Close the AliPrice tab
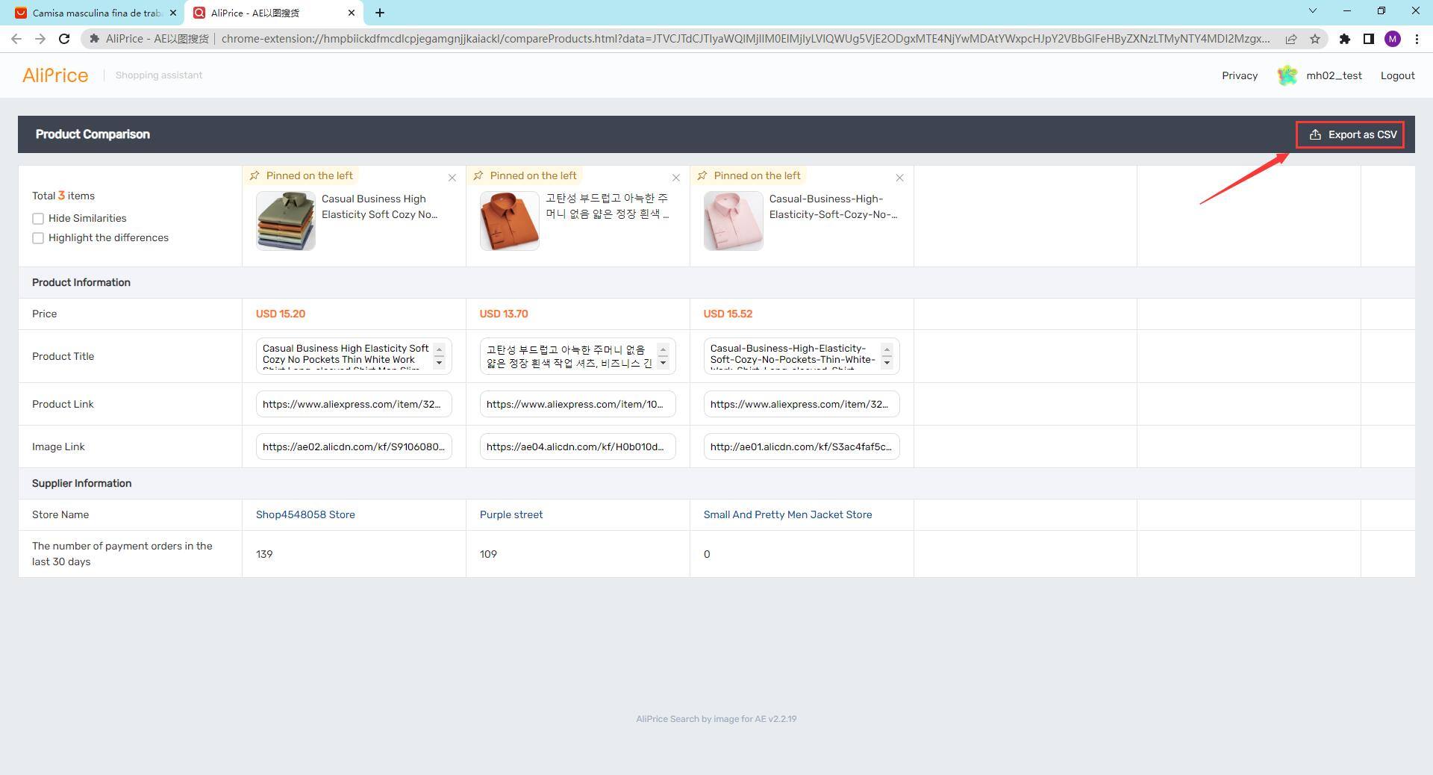 pyautogui.click(x=352, y=13)
